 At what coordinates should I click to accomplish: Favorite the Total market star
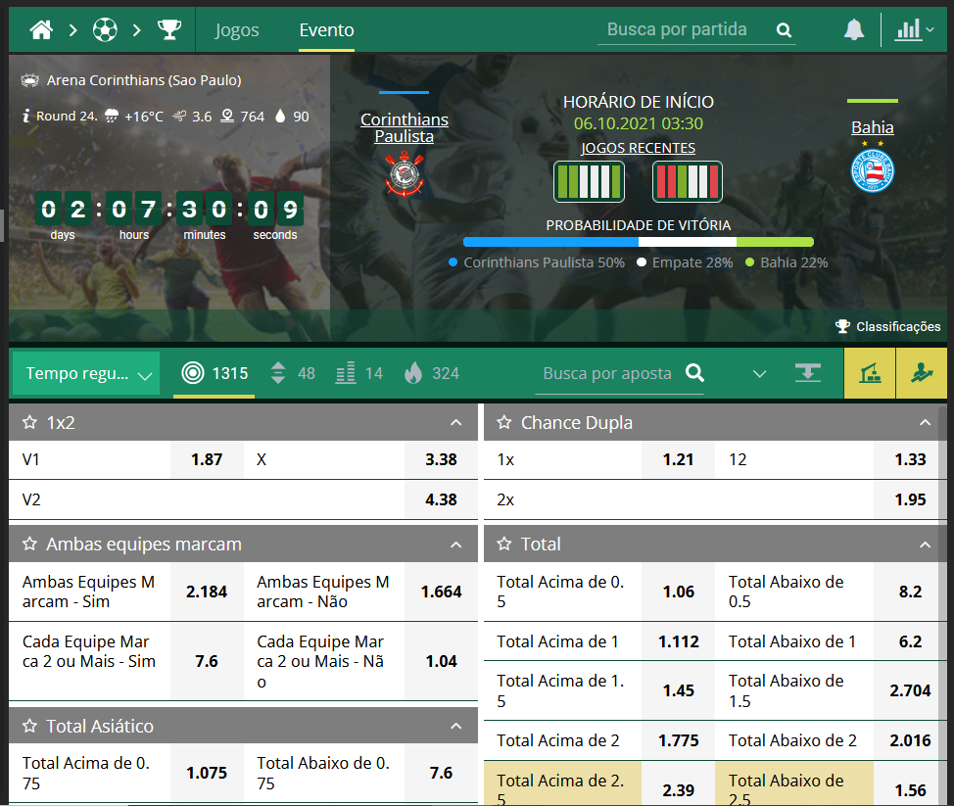(x=504, y=544)
